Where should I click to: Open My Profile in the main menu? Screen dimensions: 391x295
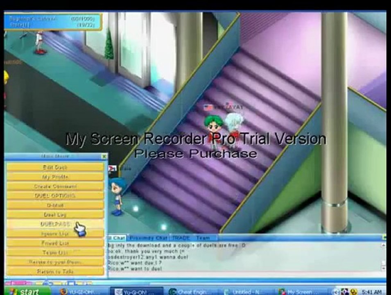(x=55, y=177)
